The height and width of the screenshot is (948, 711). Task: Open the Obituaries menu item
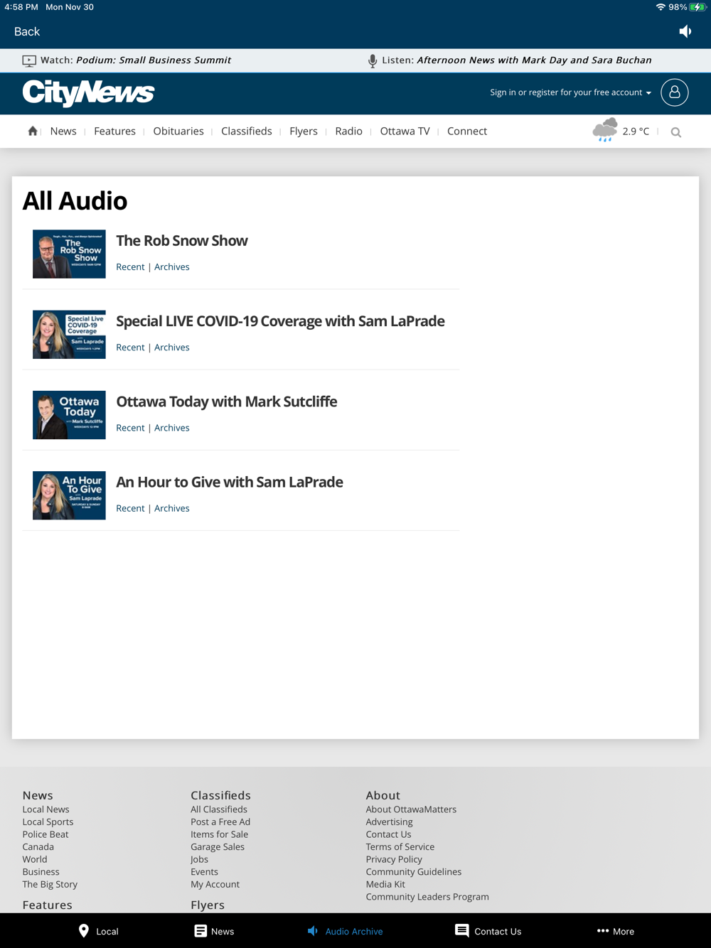click(x=178, y=131)
